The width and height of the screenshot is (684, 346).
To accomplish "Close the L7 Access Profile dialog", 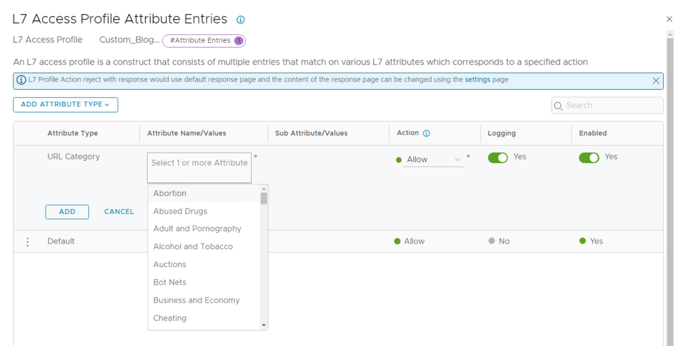I will (669, 19).
